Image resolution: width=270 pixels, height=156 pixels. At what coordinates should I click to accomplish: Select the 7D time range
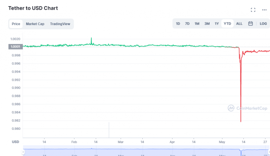pos(187,24)
